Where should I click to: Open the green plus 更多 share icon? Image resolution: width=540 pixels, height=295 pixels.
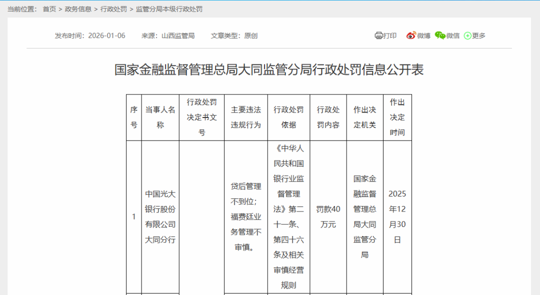point(467,35)
